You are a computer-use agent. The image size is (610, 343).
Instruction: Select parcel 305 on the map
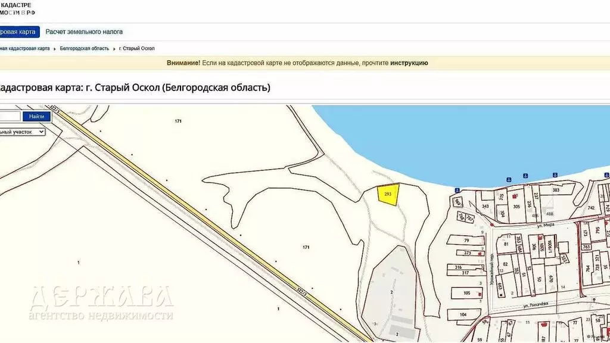[x=516, y=207]
